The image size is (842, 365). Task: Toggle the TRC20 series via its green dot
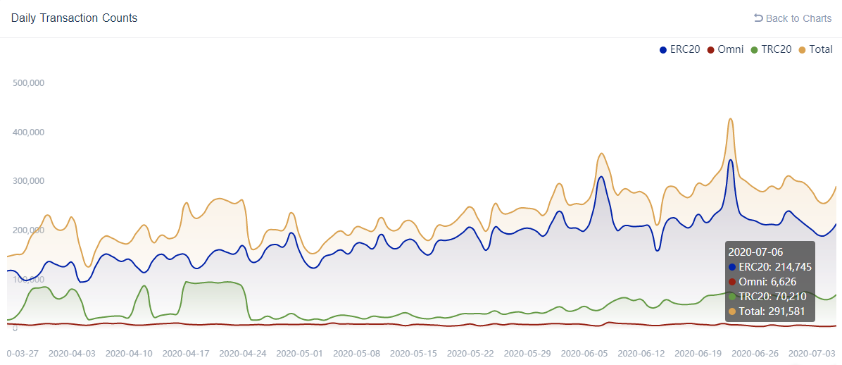click(x=754, y=49)
